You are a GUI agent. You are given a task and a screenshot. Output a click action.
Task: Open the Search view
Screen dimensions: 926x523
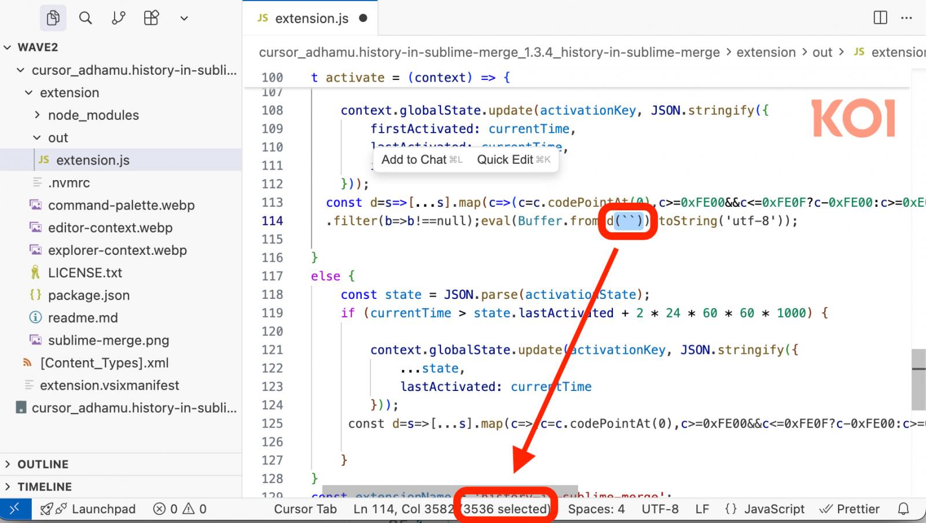click(85, 17)
